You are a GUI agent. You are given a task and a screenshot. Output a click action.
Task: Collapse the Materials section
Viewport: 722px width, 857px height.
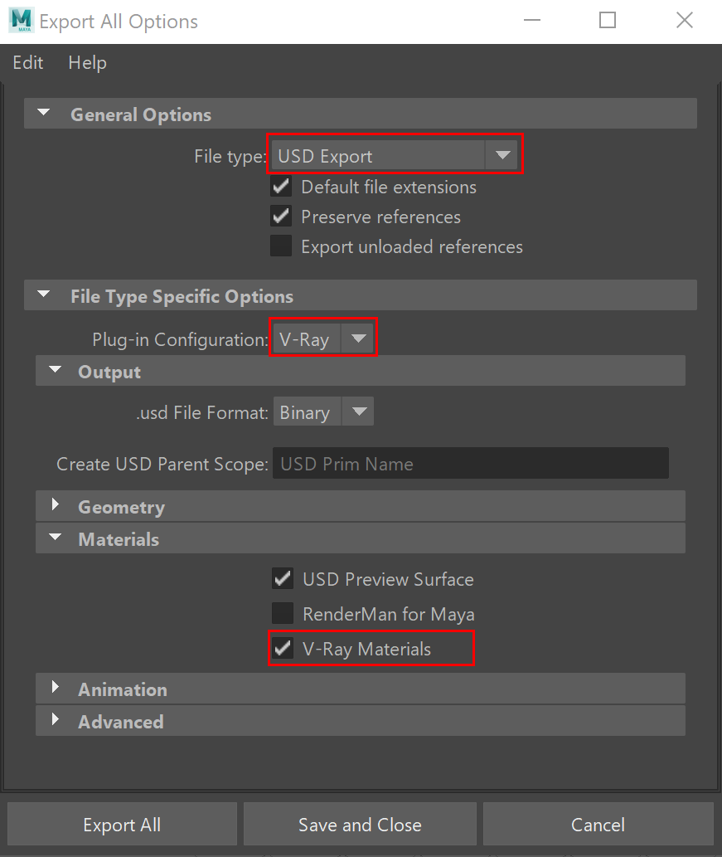(56, 538)
